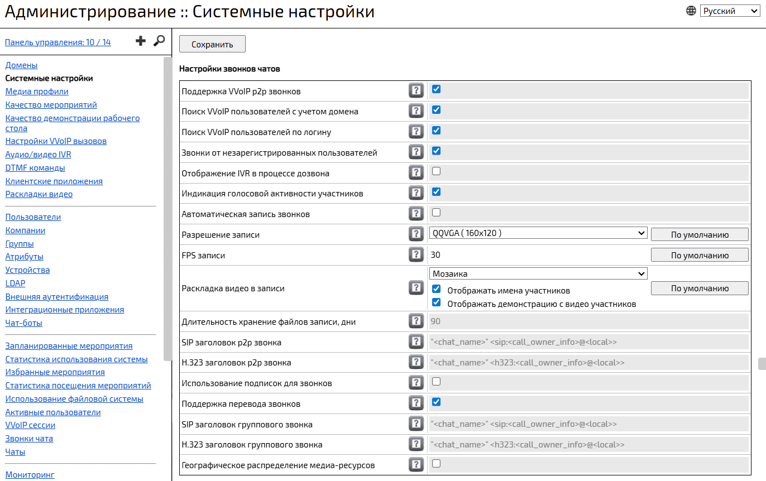Image resolution: width=766 pixels, height=481 pixels.
Task: Click the globe language icon
Action: click(691, 11)
